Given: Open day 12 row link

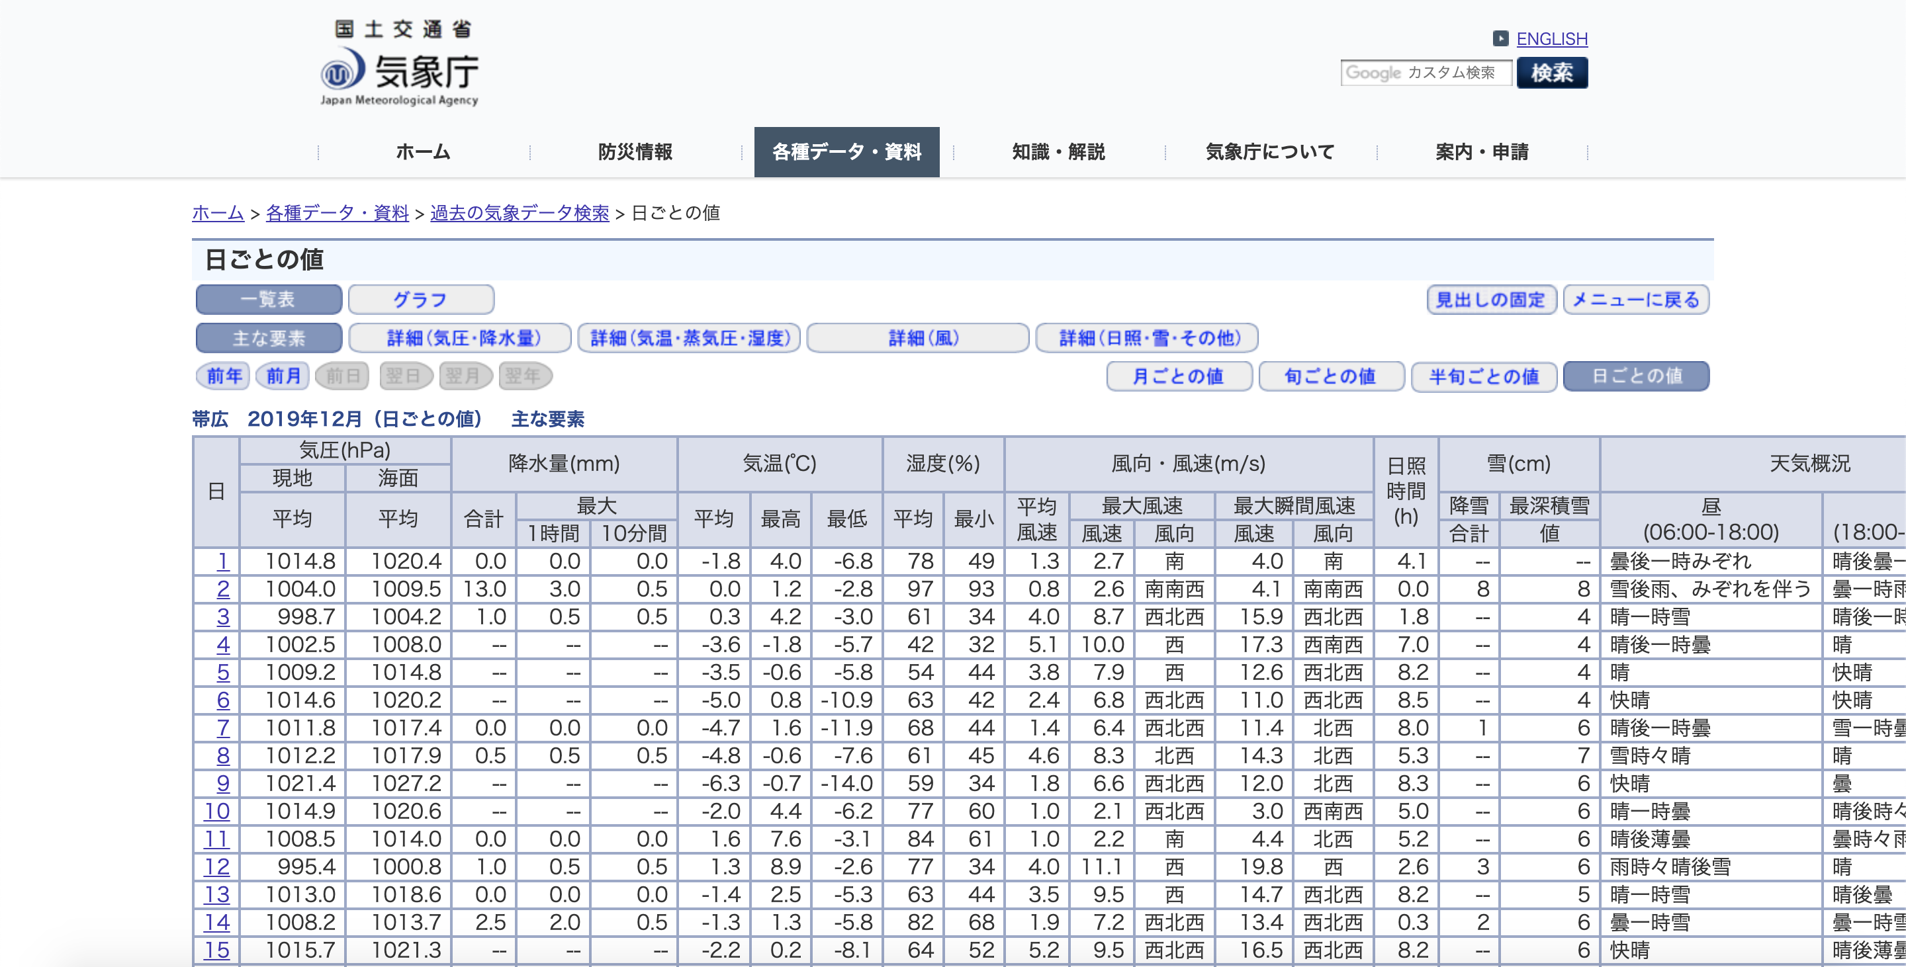Looking at the screenshot, I should [217, 866].
